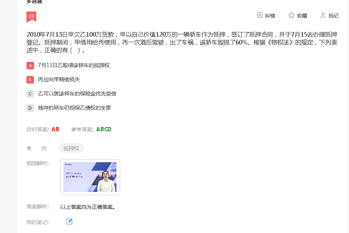Screen dimensions: 349x233
Task: Click the 抵押权 topic tag
Action: pyautogui.click(x=71, y=148)
